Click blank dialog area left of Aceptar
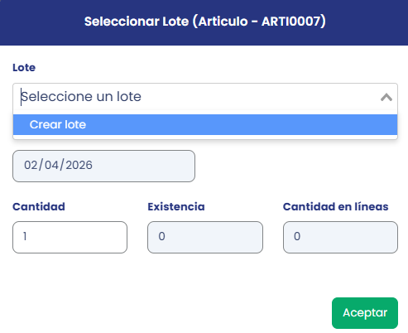Viewport: 408px width, 333px height. click(166, 313)
